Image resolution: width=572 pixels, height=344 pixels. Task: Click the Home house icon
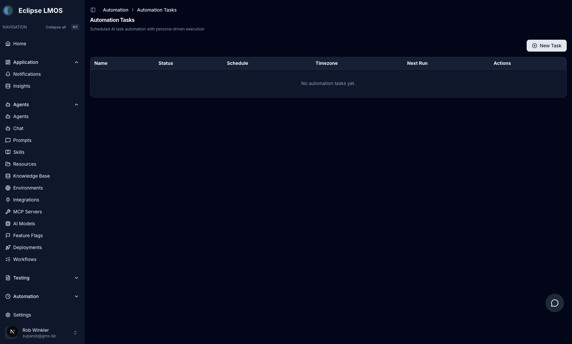[x=8, y=44]
